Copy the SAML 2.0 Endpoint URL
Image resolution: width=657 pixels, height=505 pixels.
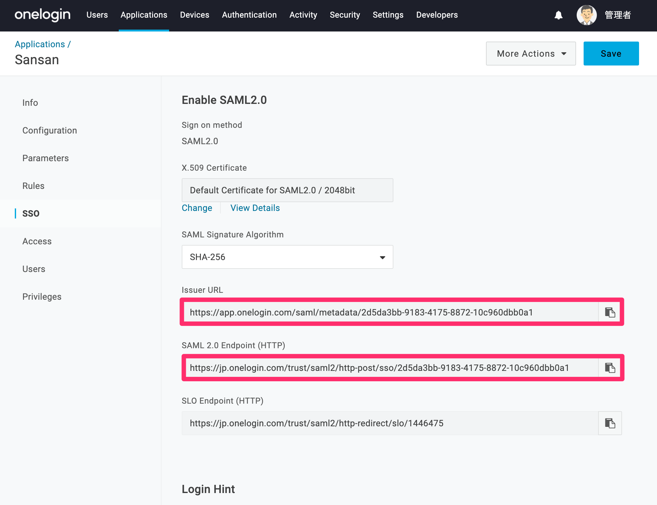(x=610, y=368)
